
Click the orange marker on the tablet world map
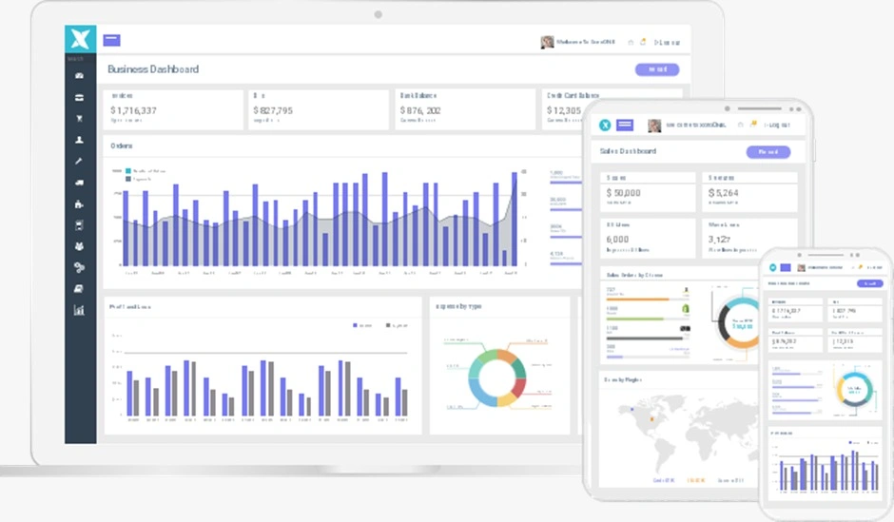click(652, 417)
